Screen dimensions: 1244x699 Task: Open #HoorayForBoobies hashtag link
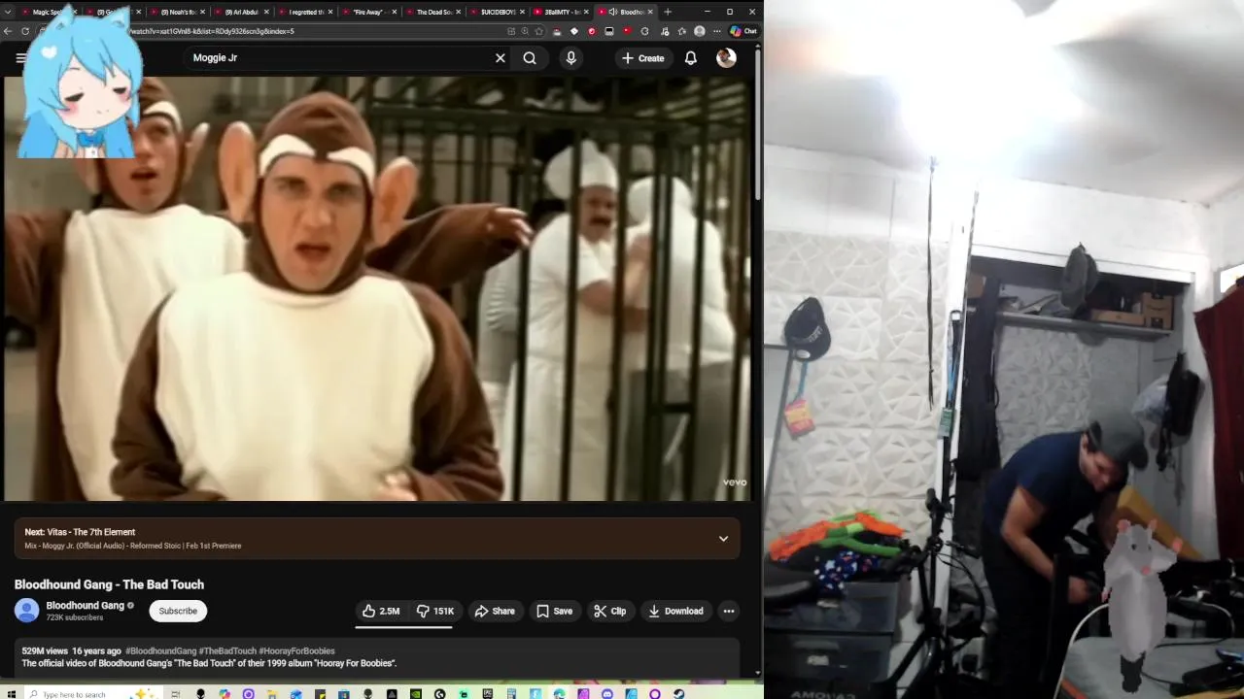pyautogui.click(x=296, y=651)
